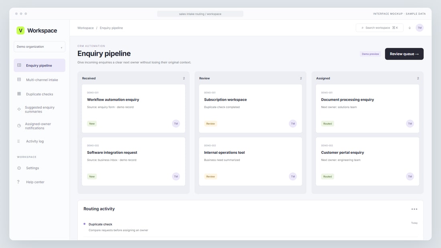Viewport: 441px width, 248px height.
Task: Open Settings in the sidebar
Action: coord(39,168)
